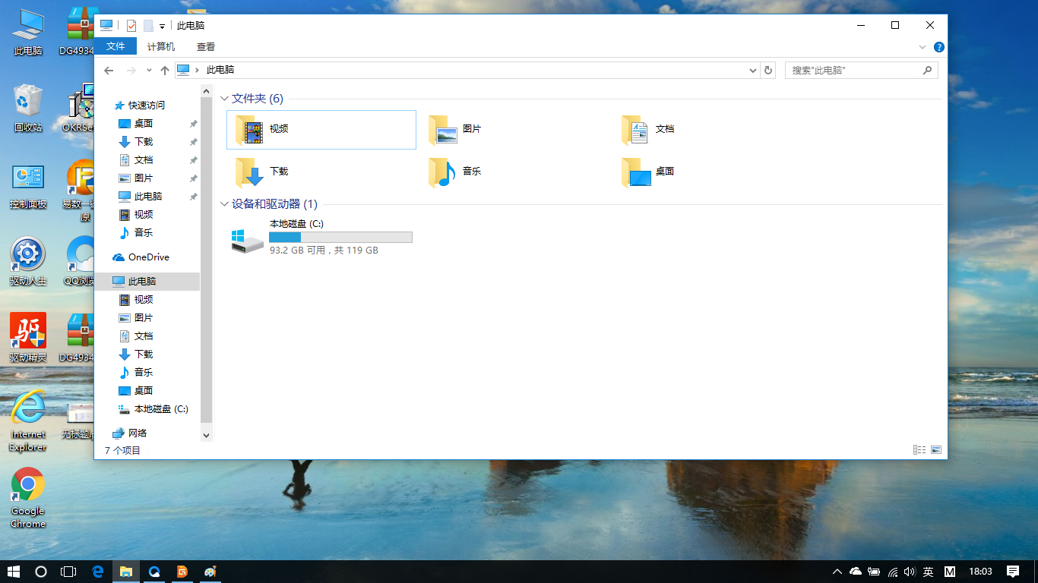Click the 93.2 GB 可用 text under C: drive
The height and width of the screenshot is (583, 1038).
[298, 251]
